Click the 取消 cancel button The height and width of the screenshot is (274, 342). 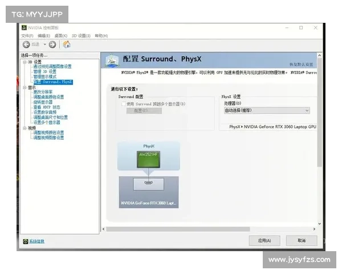(x=302, y=240)
